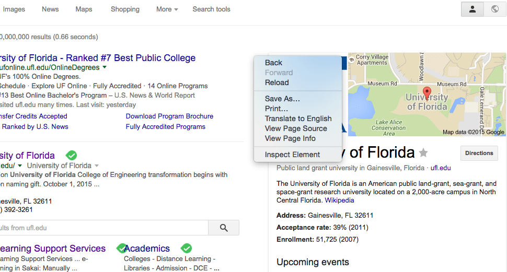The image size is (507, 272).
Task: Open gray arrow dropdown next to University of Florida
Action: (x=96, y=165)
